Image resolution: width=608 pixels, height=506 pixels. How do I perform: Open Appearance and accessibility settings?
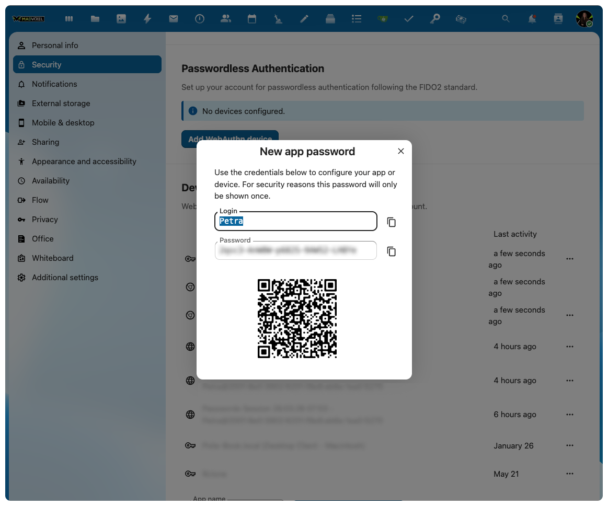coord(84,162)
